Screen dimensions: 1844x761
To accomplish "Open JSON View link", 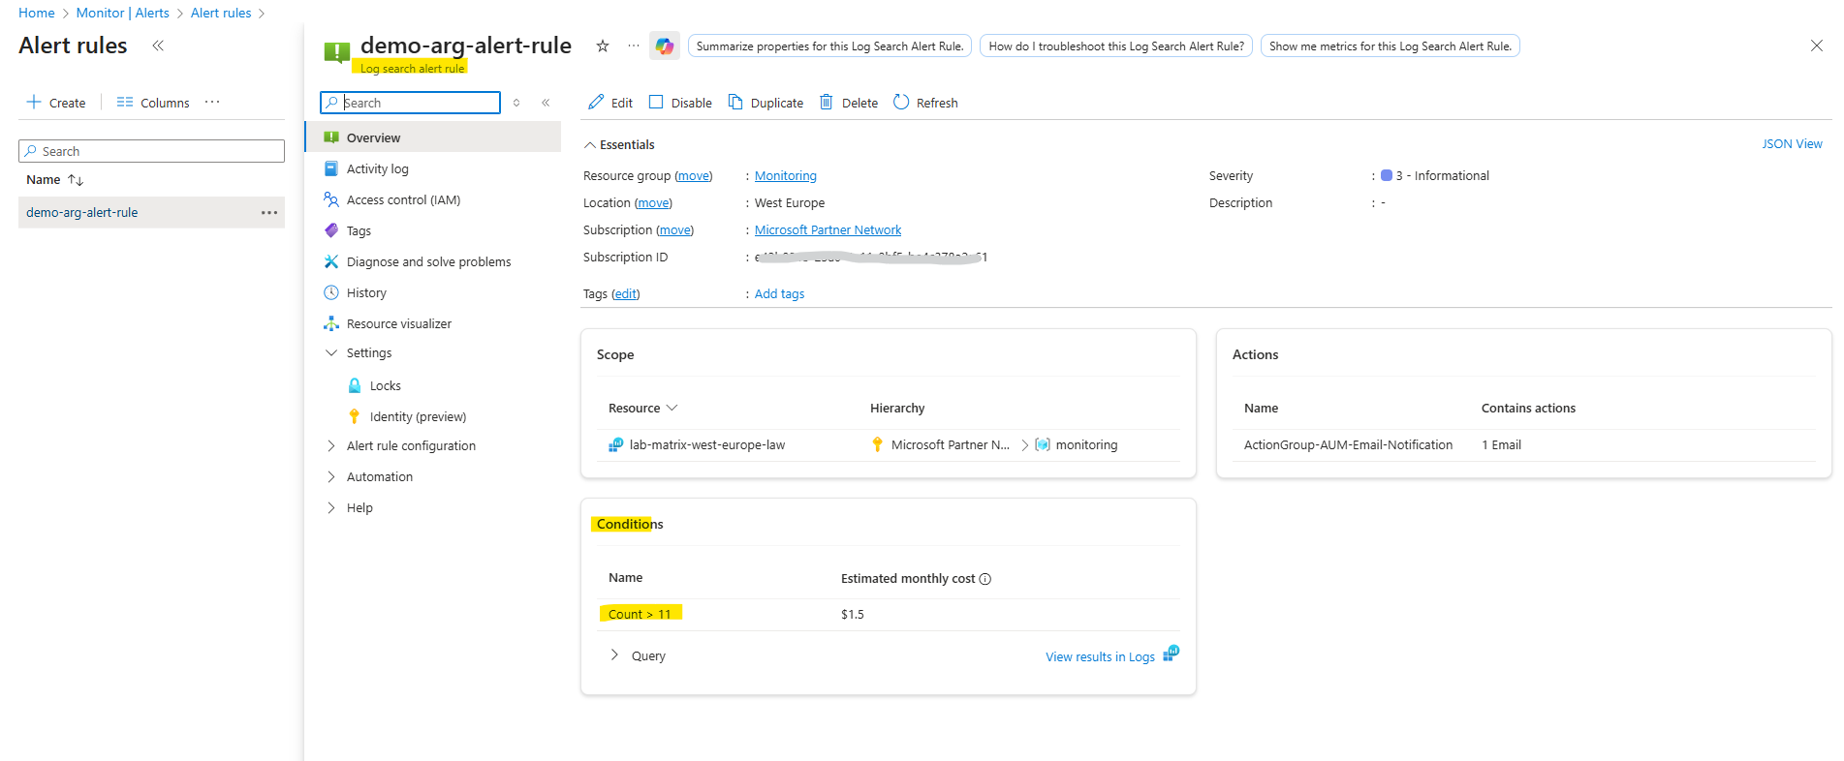I will (x=1792, y=144).
